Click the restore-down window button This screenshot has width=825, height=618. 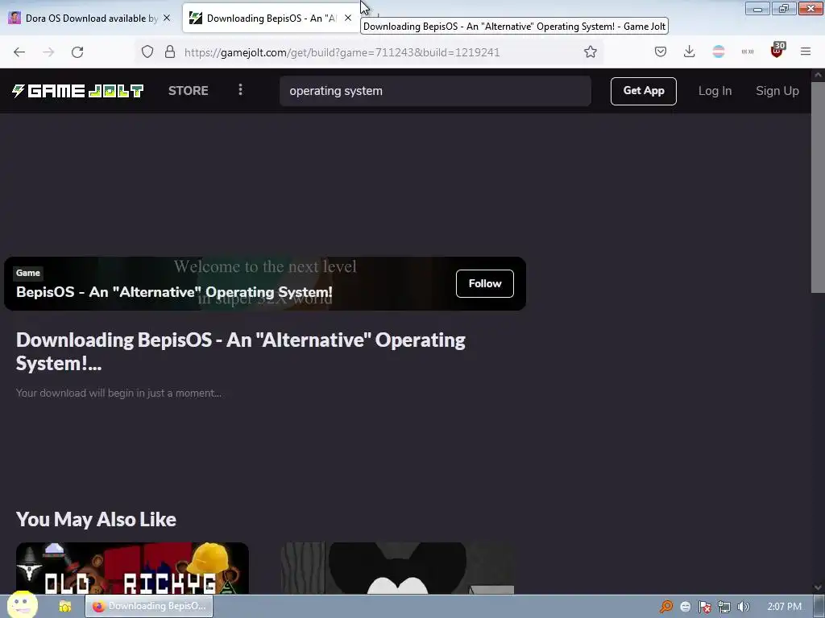(x=784, y=8)
